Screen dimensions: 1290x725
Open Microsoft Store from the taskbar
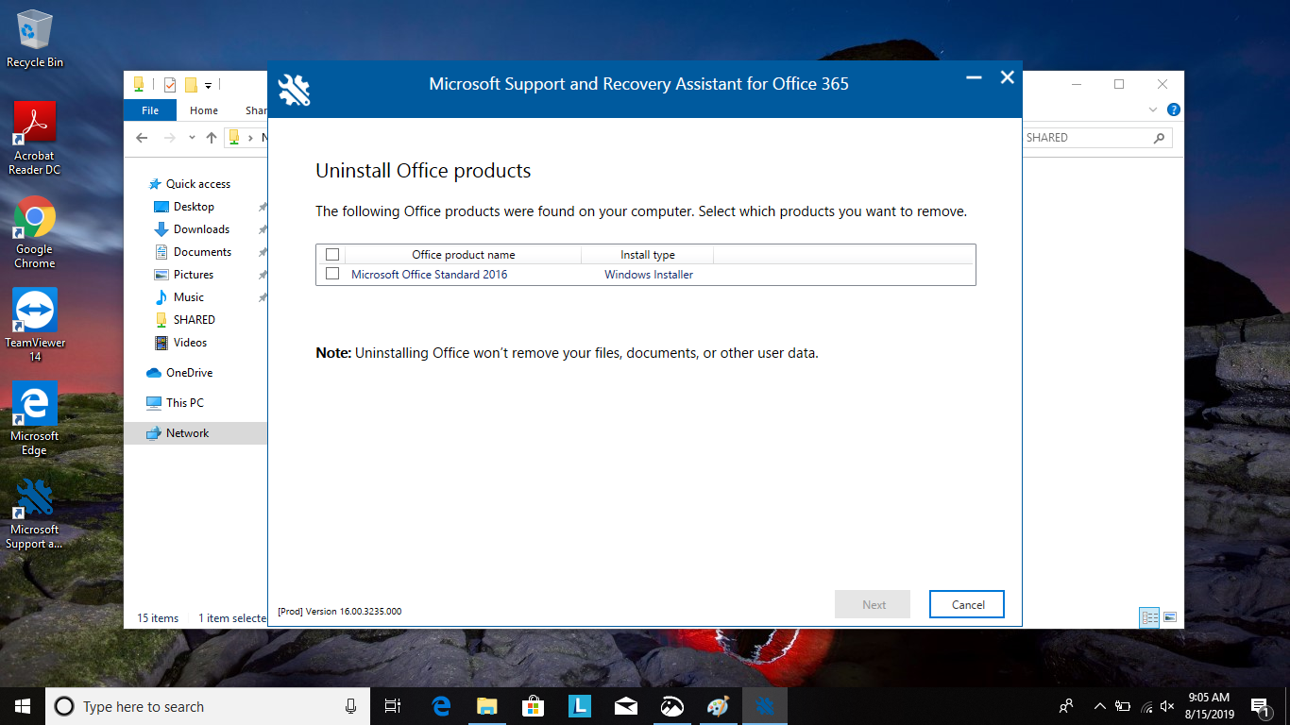(x=534, y=706)
